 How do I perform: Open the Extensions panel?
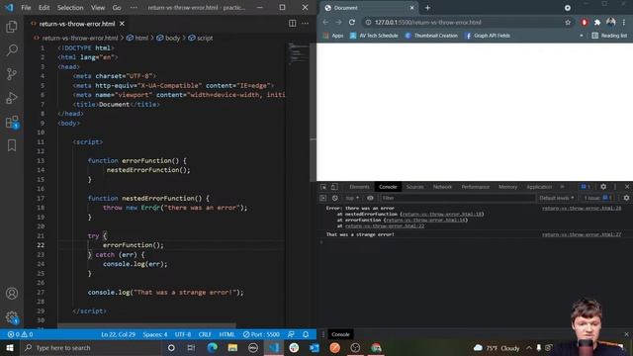pyautogui.click(x=12, y=122)
